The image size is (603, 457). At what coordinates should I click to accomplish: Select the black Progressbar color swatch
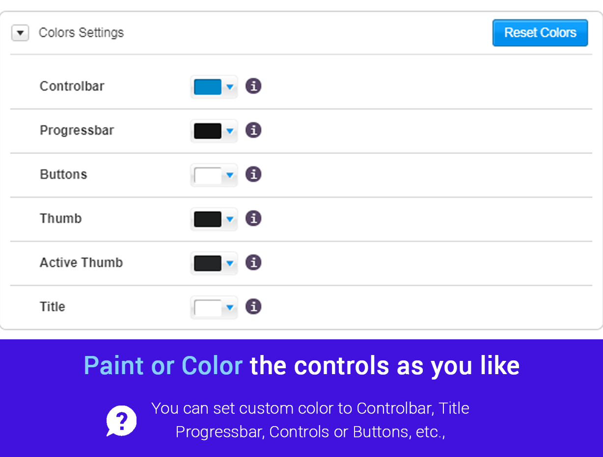pyautogui.click(x=208, y=131)
